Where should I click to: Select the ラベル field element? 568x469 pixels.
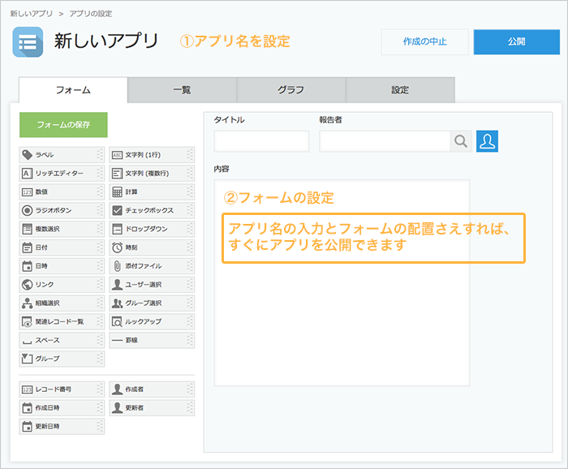click(x=62, y=154)
